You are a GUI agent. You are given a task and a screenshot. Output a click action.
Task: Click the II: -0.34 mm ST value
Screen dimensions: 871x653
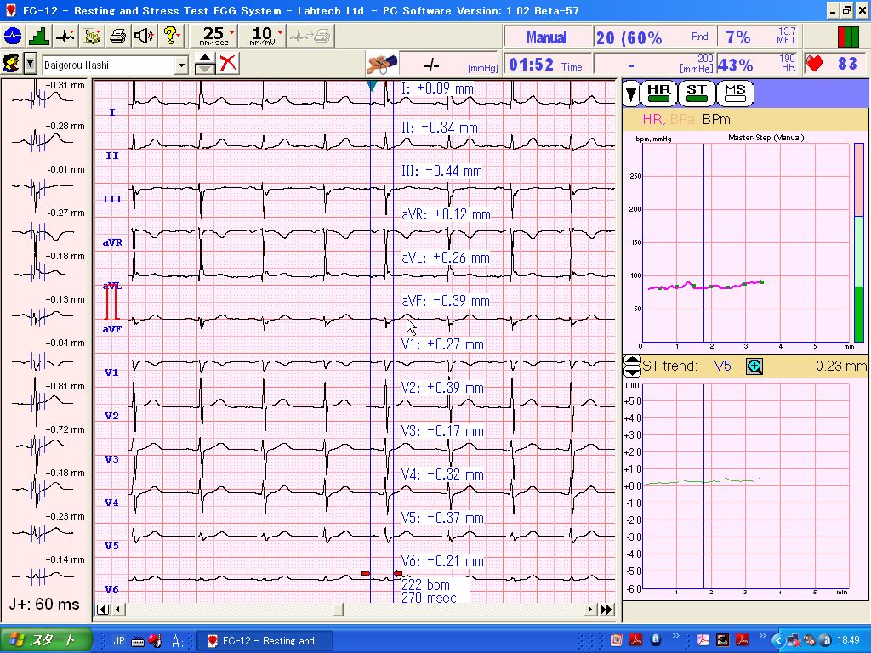[440, 128]
